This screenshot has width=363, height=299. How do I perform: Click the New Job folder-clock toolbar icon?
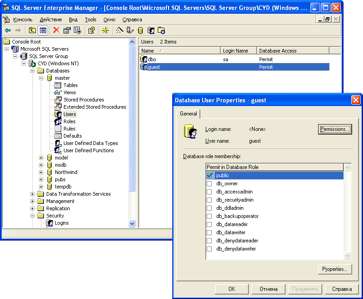[161, 30]
